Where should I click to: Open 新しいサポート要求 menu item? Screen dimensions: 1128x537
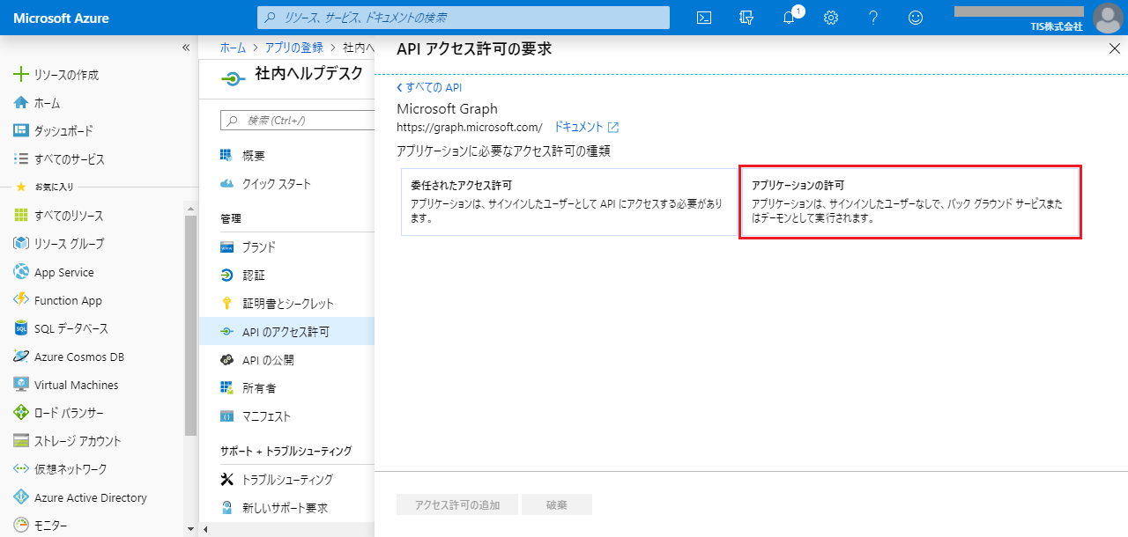tap(287, 508)
